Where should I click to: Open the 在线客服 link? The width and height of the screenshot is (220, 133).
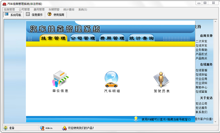pos(201,71)
